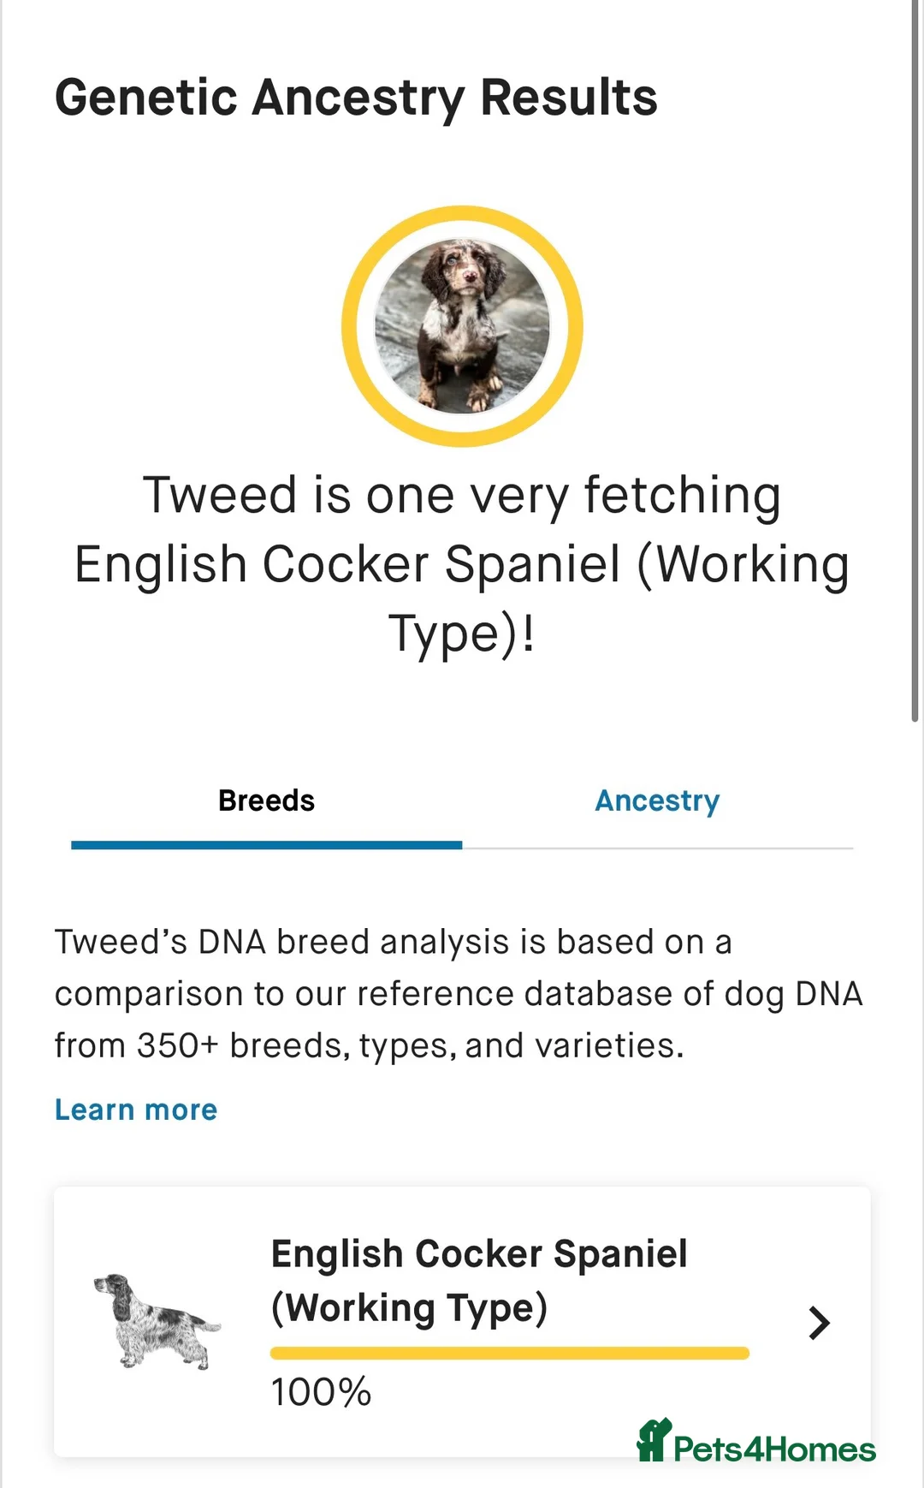Tap the 100% percentage label
This screenshot has height=1488, width=924.
pos(320,1391)
